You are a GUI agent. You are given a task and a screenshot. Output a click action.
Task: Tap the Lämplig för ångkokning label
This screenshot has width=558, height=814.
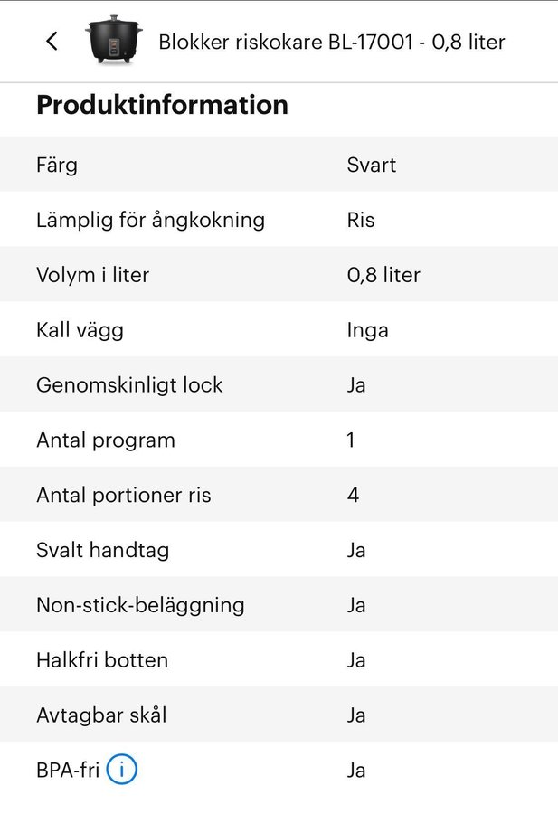(150, 220)
